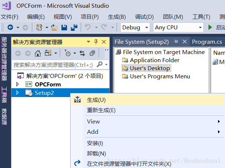Choose 在文件资源管理器中打开文件夹(X) menu entry

148,164
